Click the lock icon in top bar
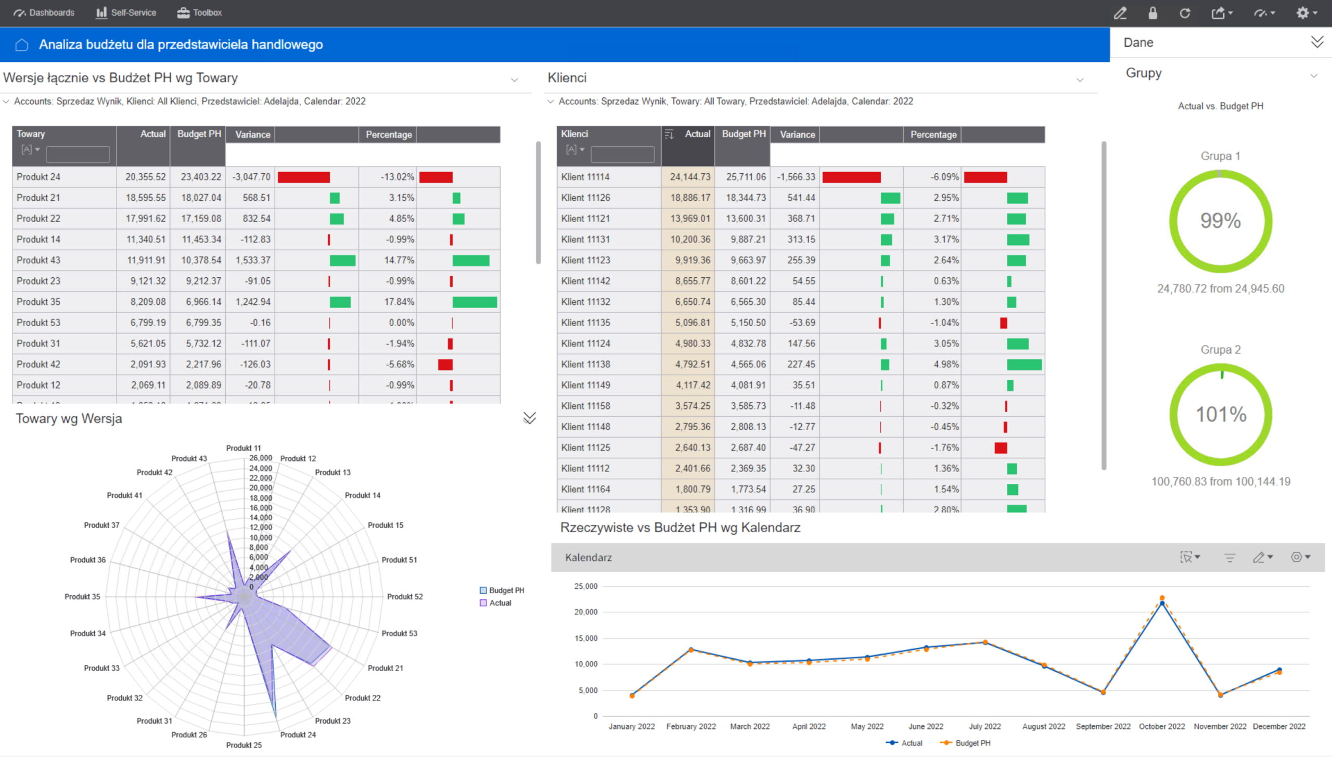Image resolution: width=1332 pixels, height=757 pixels. (1152, 13)
